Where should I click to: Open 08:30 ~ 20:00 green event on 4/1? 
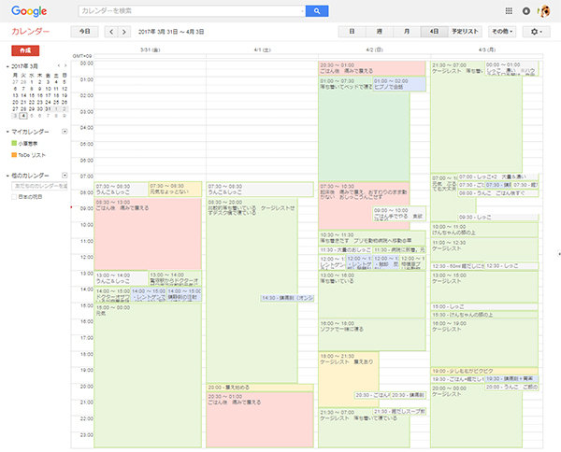252,291
